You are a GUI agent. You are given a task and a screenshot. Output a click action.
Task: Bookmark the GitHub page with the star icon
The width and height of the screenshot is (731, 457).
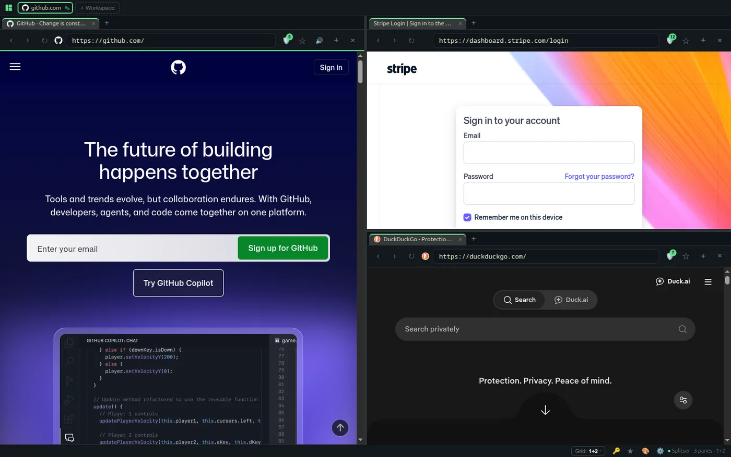click(x=302, y=41)
